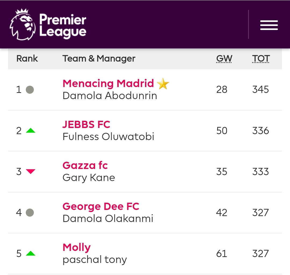290x275 pixels.
Task: Click total score 345 for Menacing Madrid
Action: coord(260,89)
